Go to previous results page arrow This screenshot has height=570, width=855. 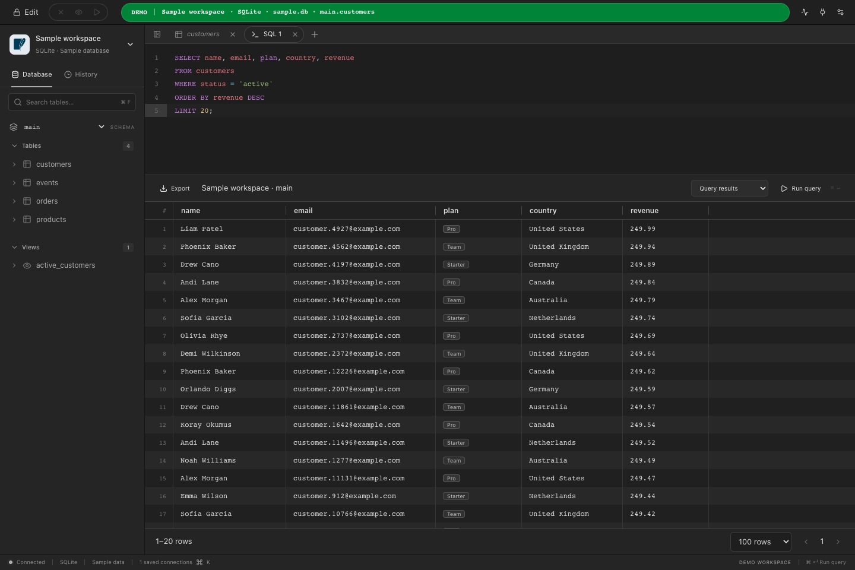pos(806,541)
